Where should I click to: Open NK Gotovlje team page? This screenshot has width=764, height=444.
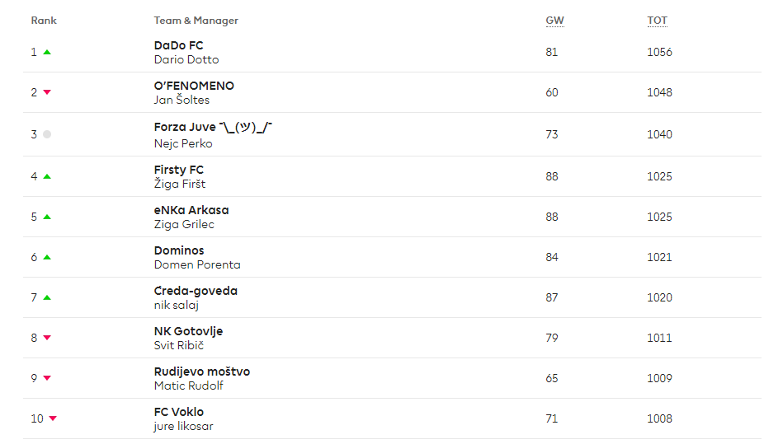coord(188,331)
